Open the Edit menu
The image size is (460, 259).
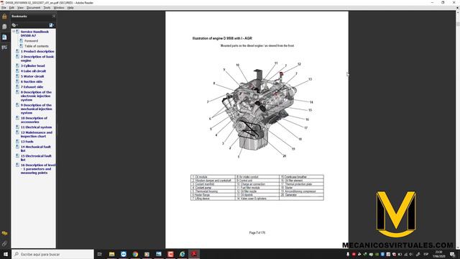(x=11, y=8)
